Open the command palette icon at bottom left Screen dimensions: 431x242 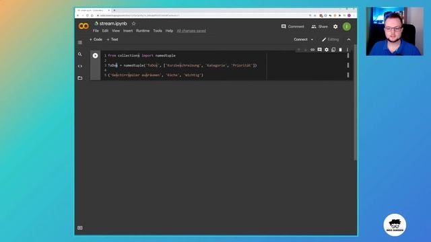pos(79,228)
